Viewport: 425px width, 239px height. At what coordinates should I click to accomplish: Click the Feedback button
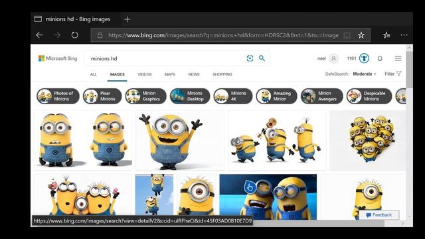[x=379, y=215]
